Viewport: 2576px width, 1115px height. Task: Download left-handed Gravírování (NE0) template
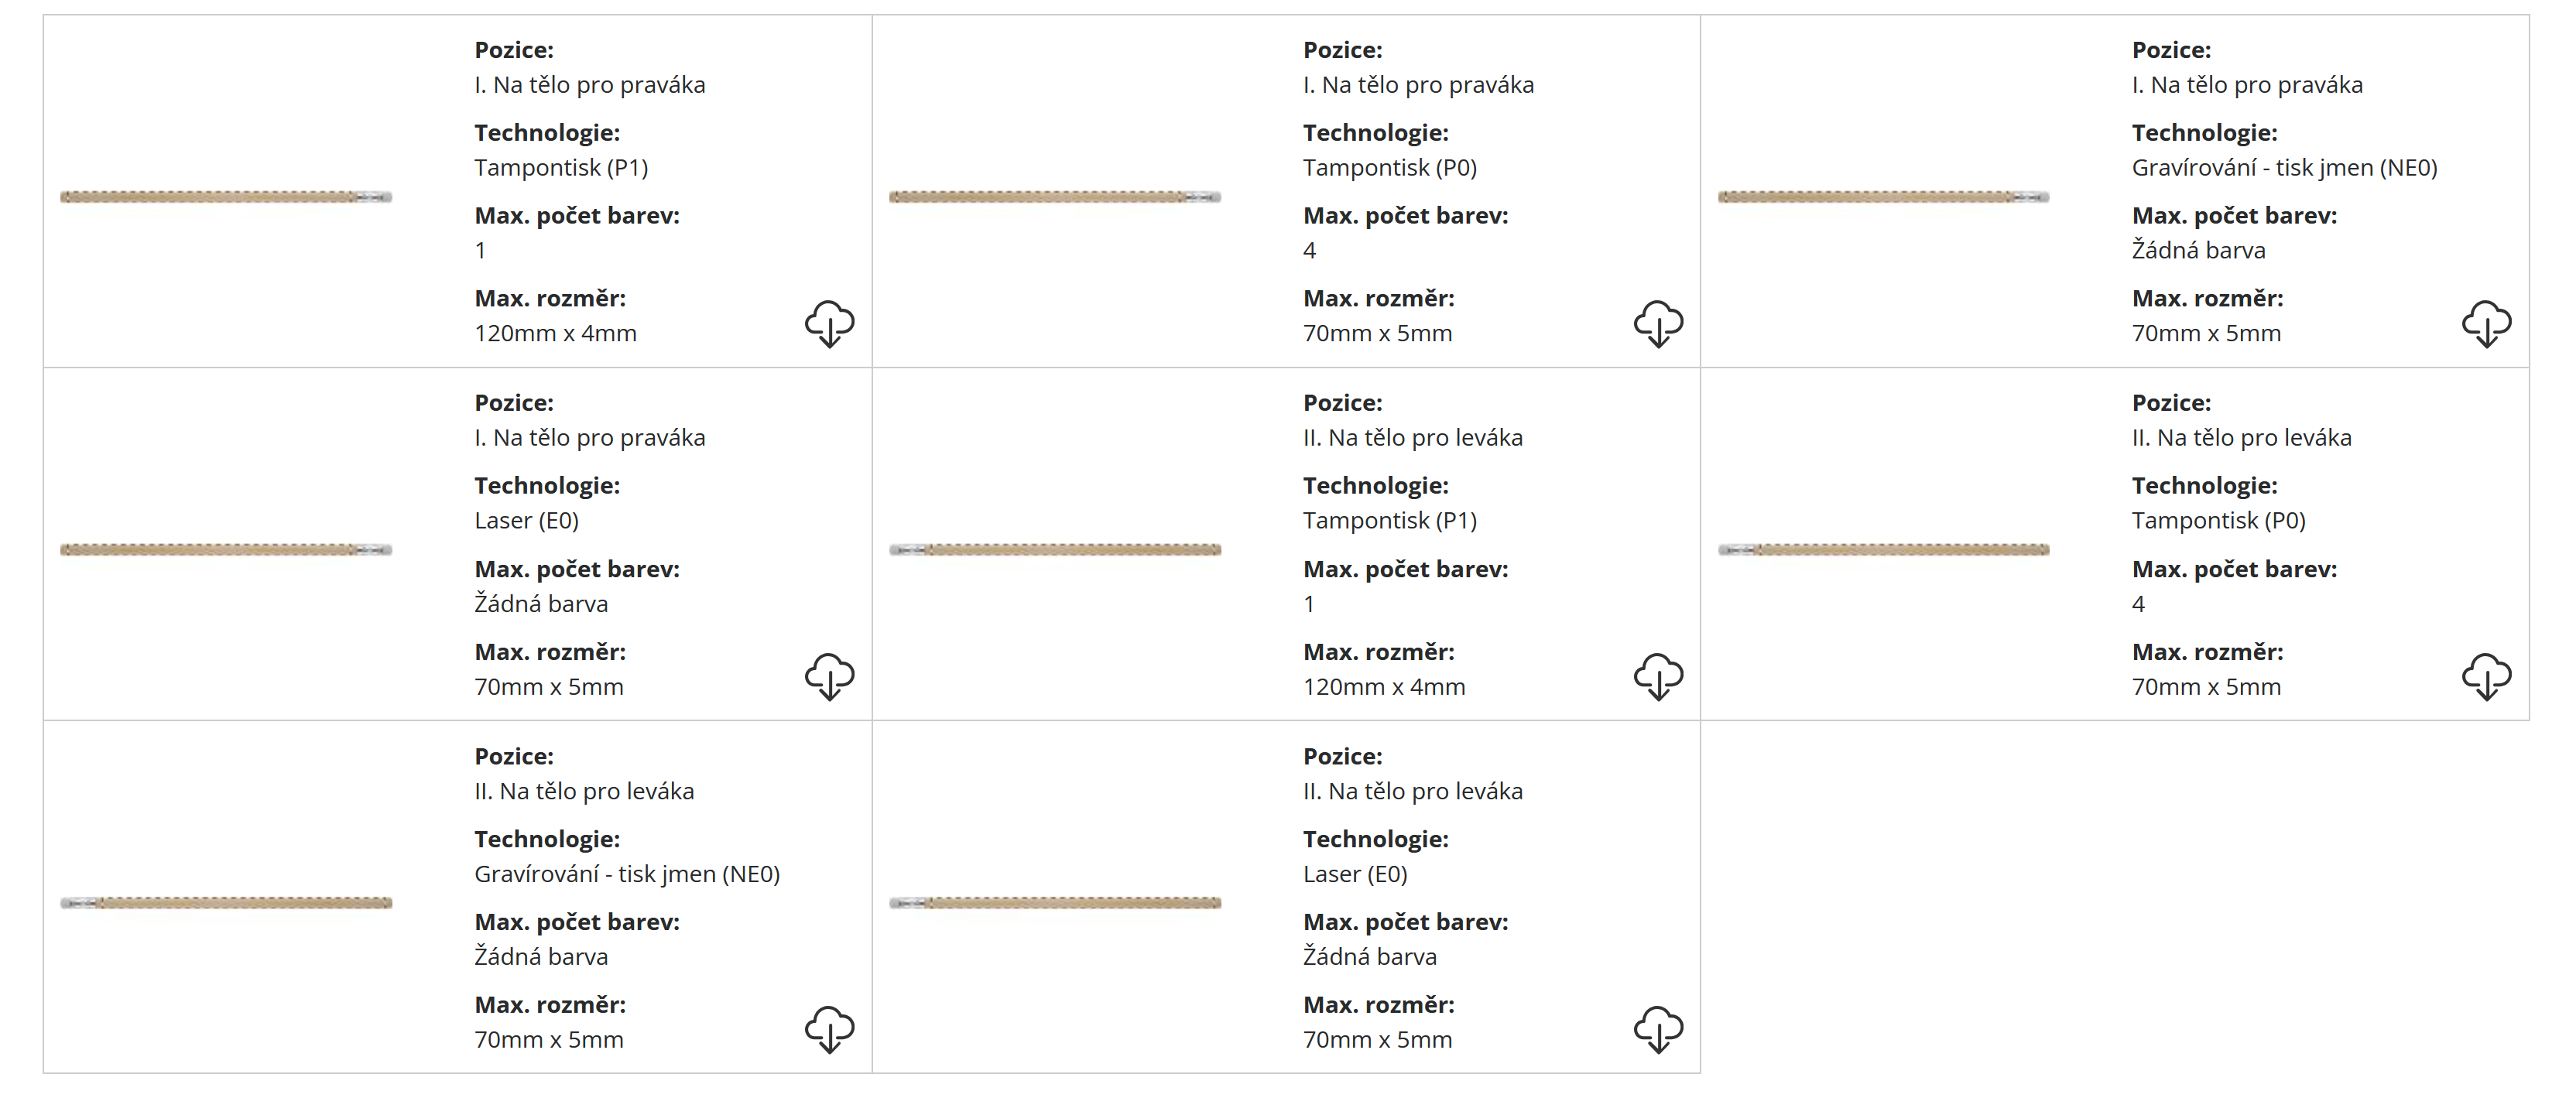(x=829, y=1029)
